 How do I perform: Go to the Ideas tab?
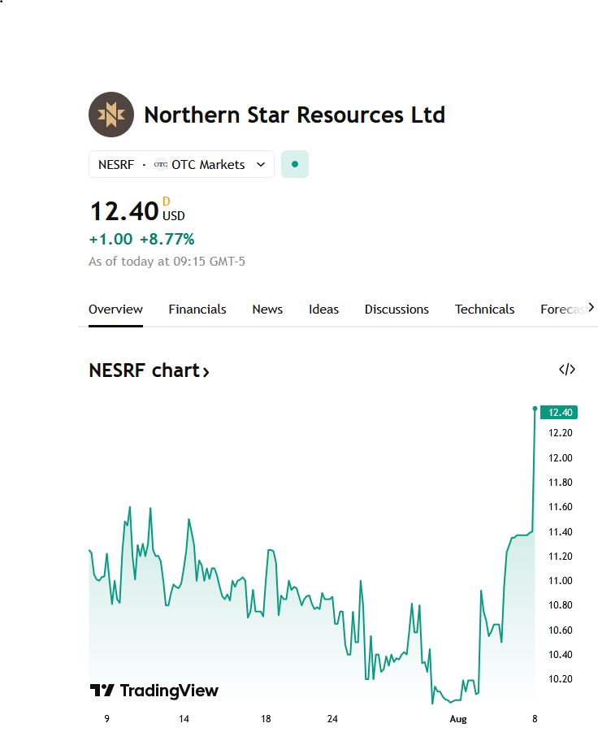click(323, 309)
